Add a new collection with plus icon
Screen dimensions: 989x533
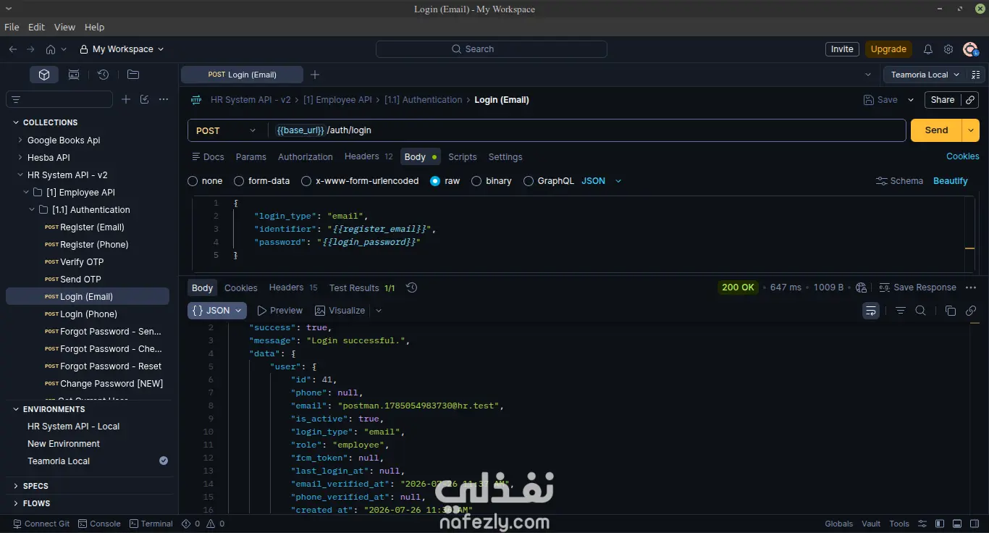tap(126, 99)
